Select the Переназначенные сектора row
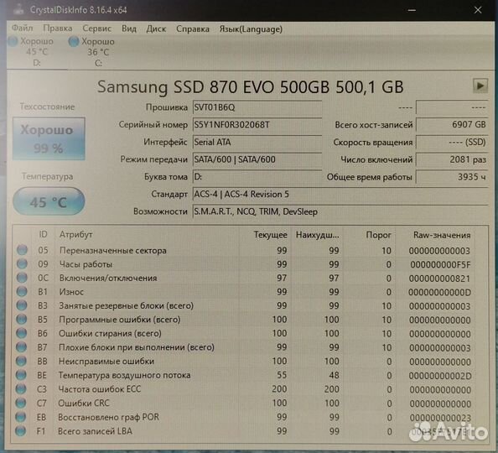Viewport: 498px width, 453px height. 245,251
